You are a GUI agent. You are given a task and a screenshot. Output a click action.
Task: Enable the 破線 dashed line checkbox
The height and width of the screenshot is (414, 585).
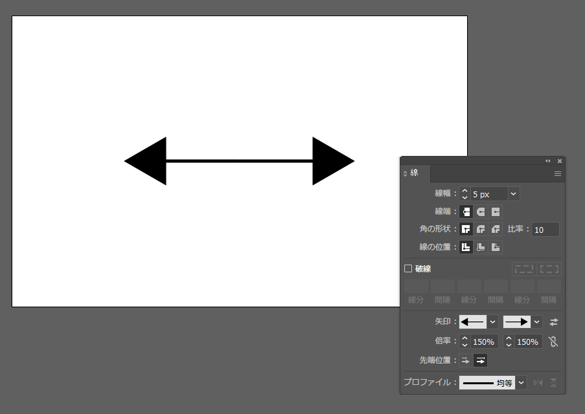(x=408, y=268)
